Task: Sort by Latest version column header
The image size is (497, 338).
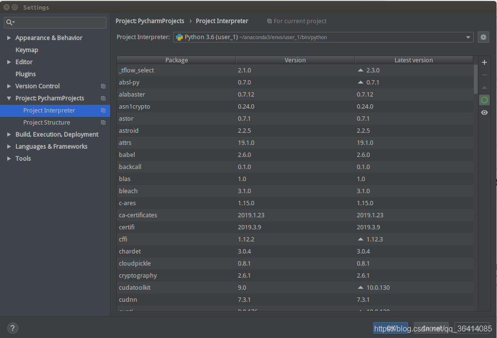Action: tap(414, 60)
